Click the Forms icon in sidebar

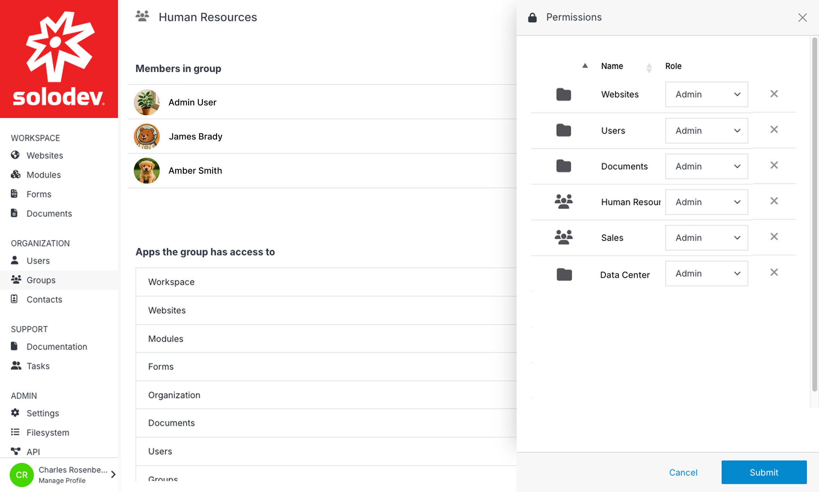(14, 194)
